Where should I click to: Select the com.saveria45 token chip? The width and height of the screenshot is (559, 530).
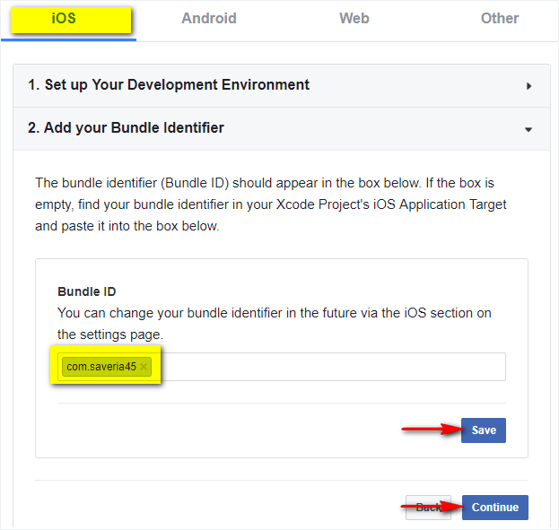(101, 367)
